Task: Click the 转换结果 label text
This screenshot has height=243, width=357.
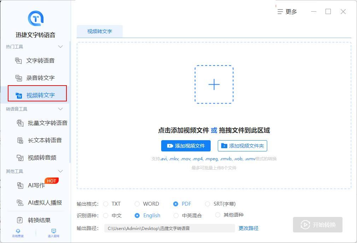Action: pos(39,220)
